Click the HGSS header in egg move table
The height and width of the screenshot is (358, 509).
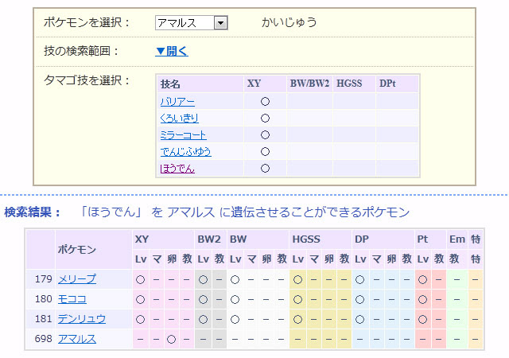point(349,84)
